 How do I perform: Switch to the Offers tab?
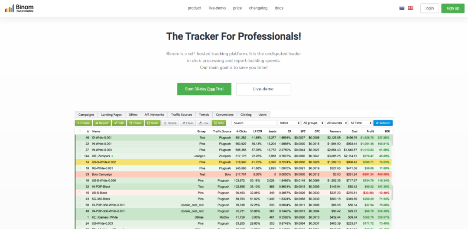tap(133, 114)
